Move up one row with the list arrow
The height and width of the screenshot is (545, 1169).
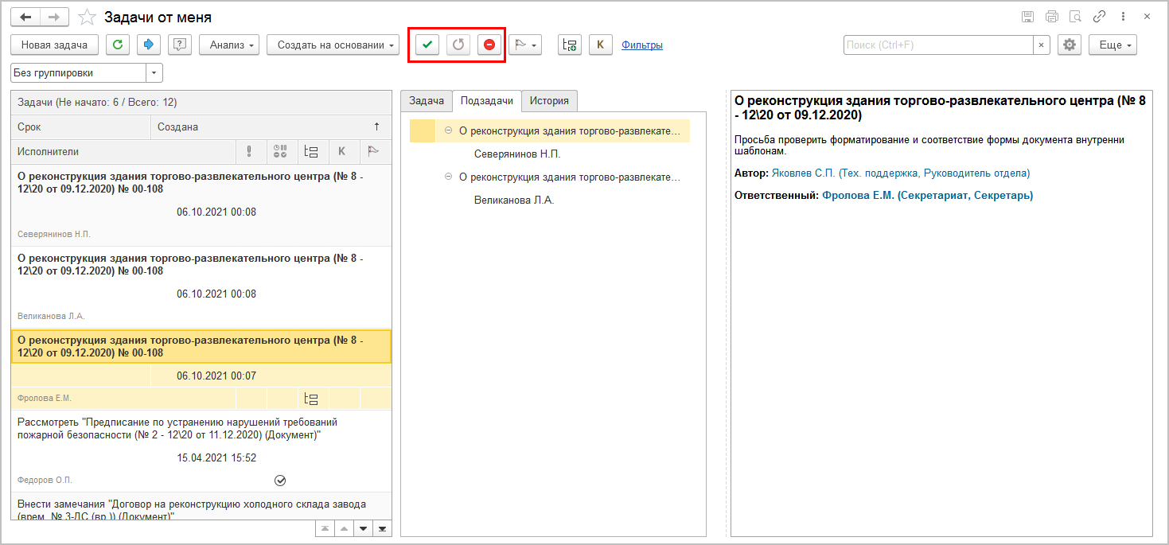tap(344, 528)
